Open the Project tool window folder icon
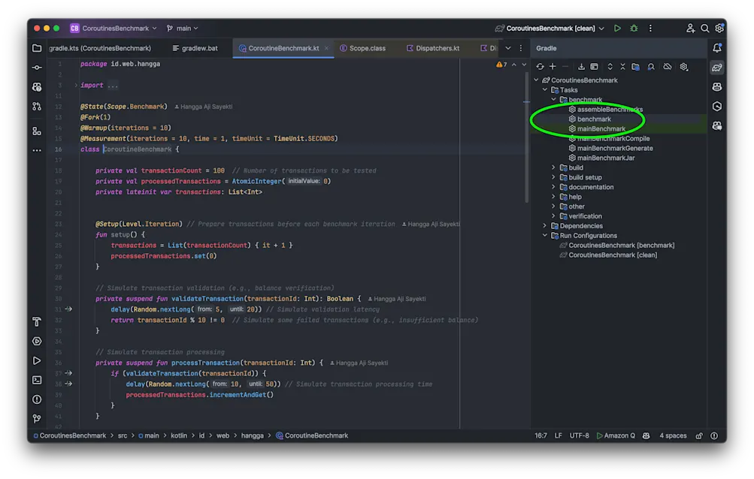Screen dimensions: 754x479 click(x=37, y=48)
